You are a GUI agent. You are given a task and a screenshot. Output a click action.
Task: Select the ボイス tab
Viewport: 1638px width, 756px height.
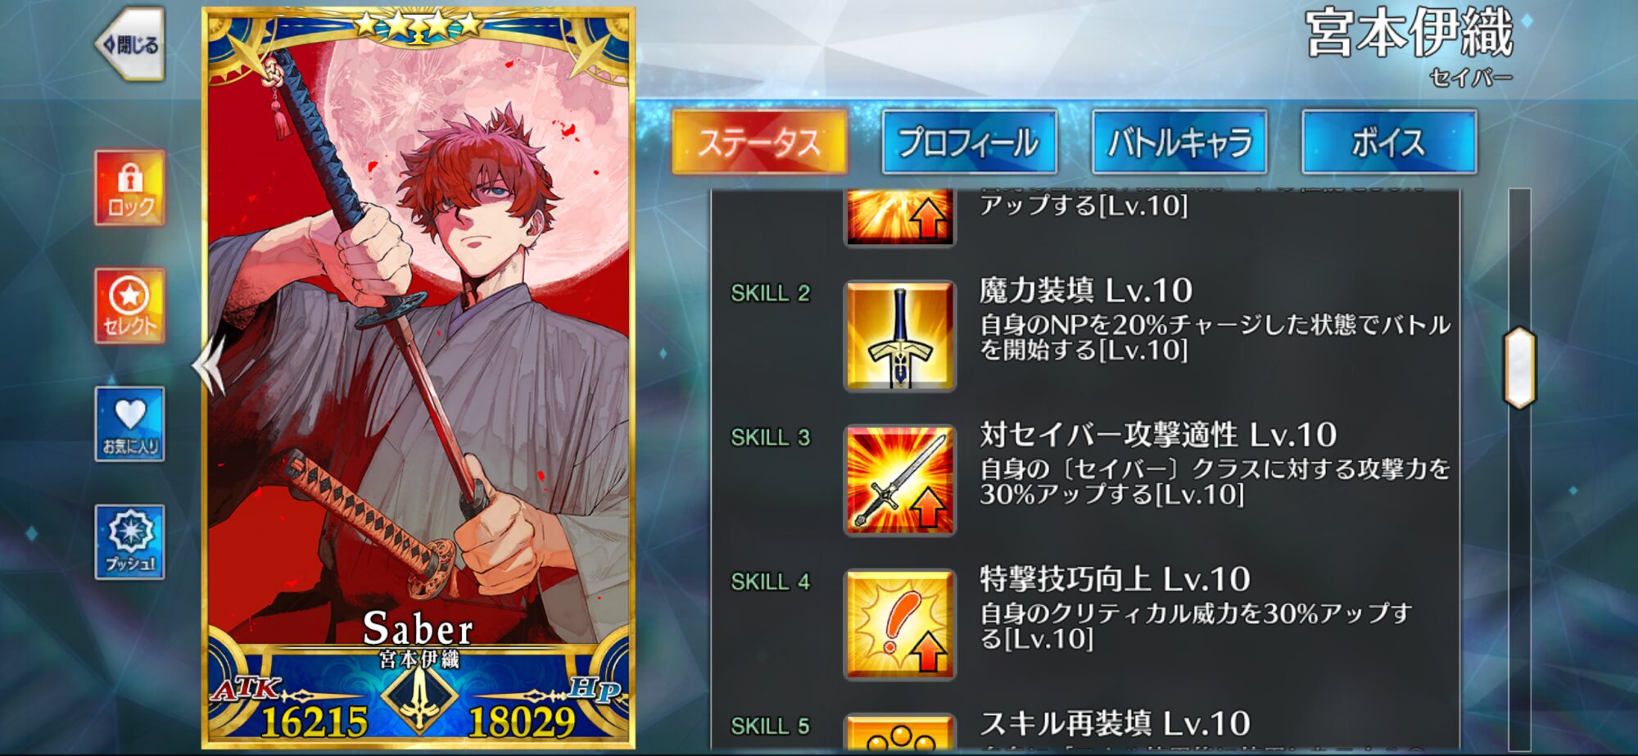[1389, 142]
